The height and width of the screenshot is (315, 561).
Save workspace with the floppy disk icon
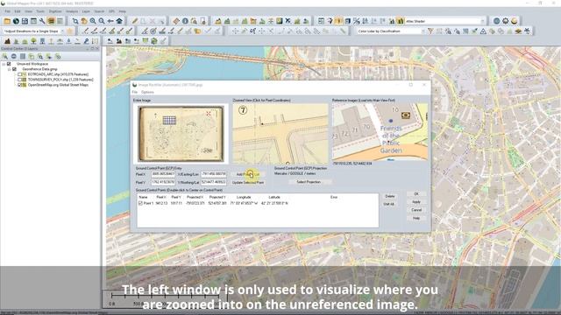(25, 21)
